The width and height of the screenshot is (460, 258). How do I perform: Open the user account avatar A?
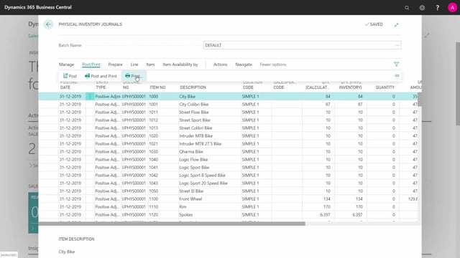pyautogui.click(x=452, y=8)
